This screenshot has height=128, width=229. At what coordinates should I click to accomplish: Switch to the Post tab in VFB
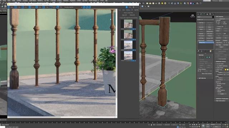[x=120, y=10]
